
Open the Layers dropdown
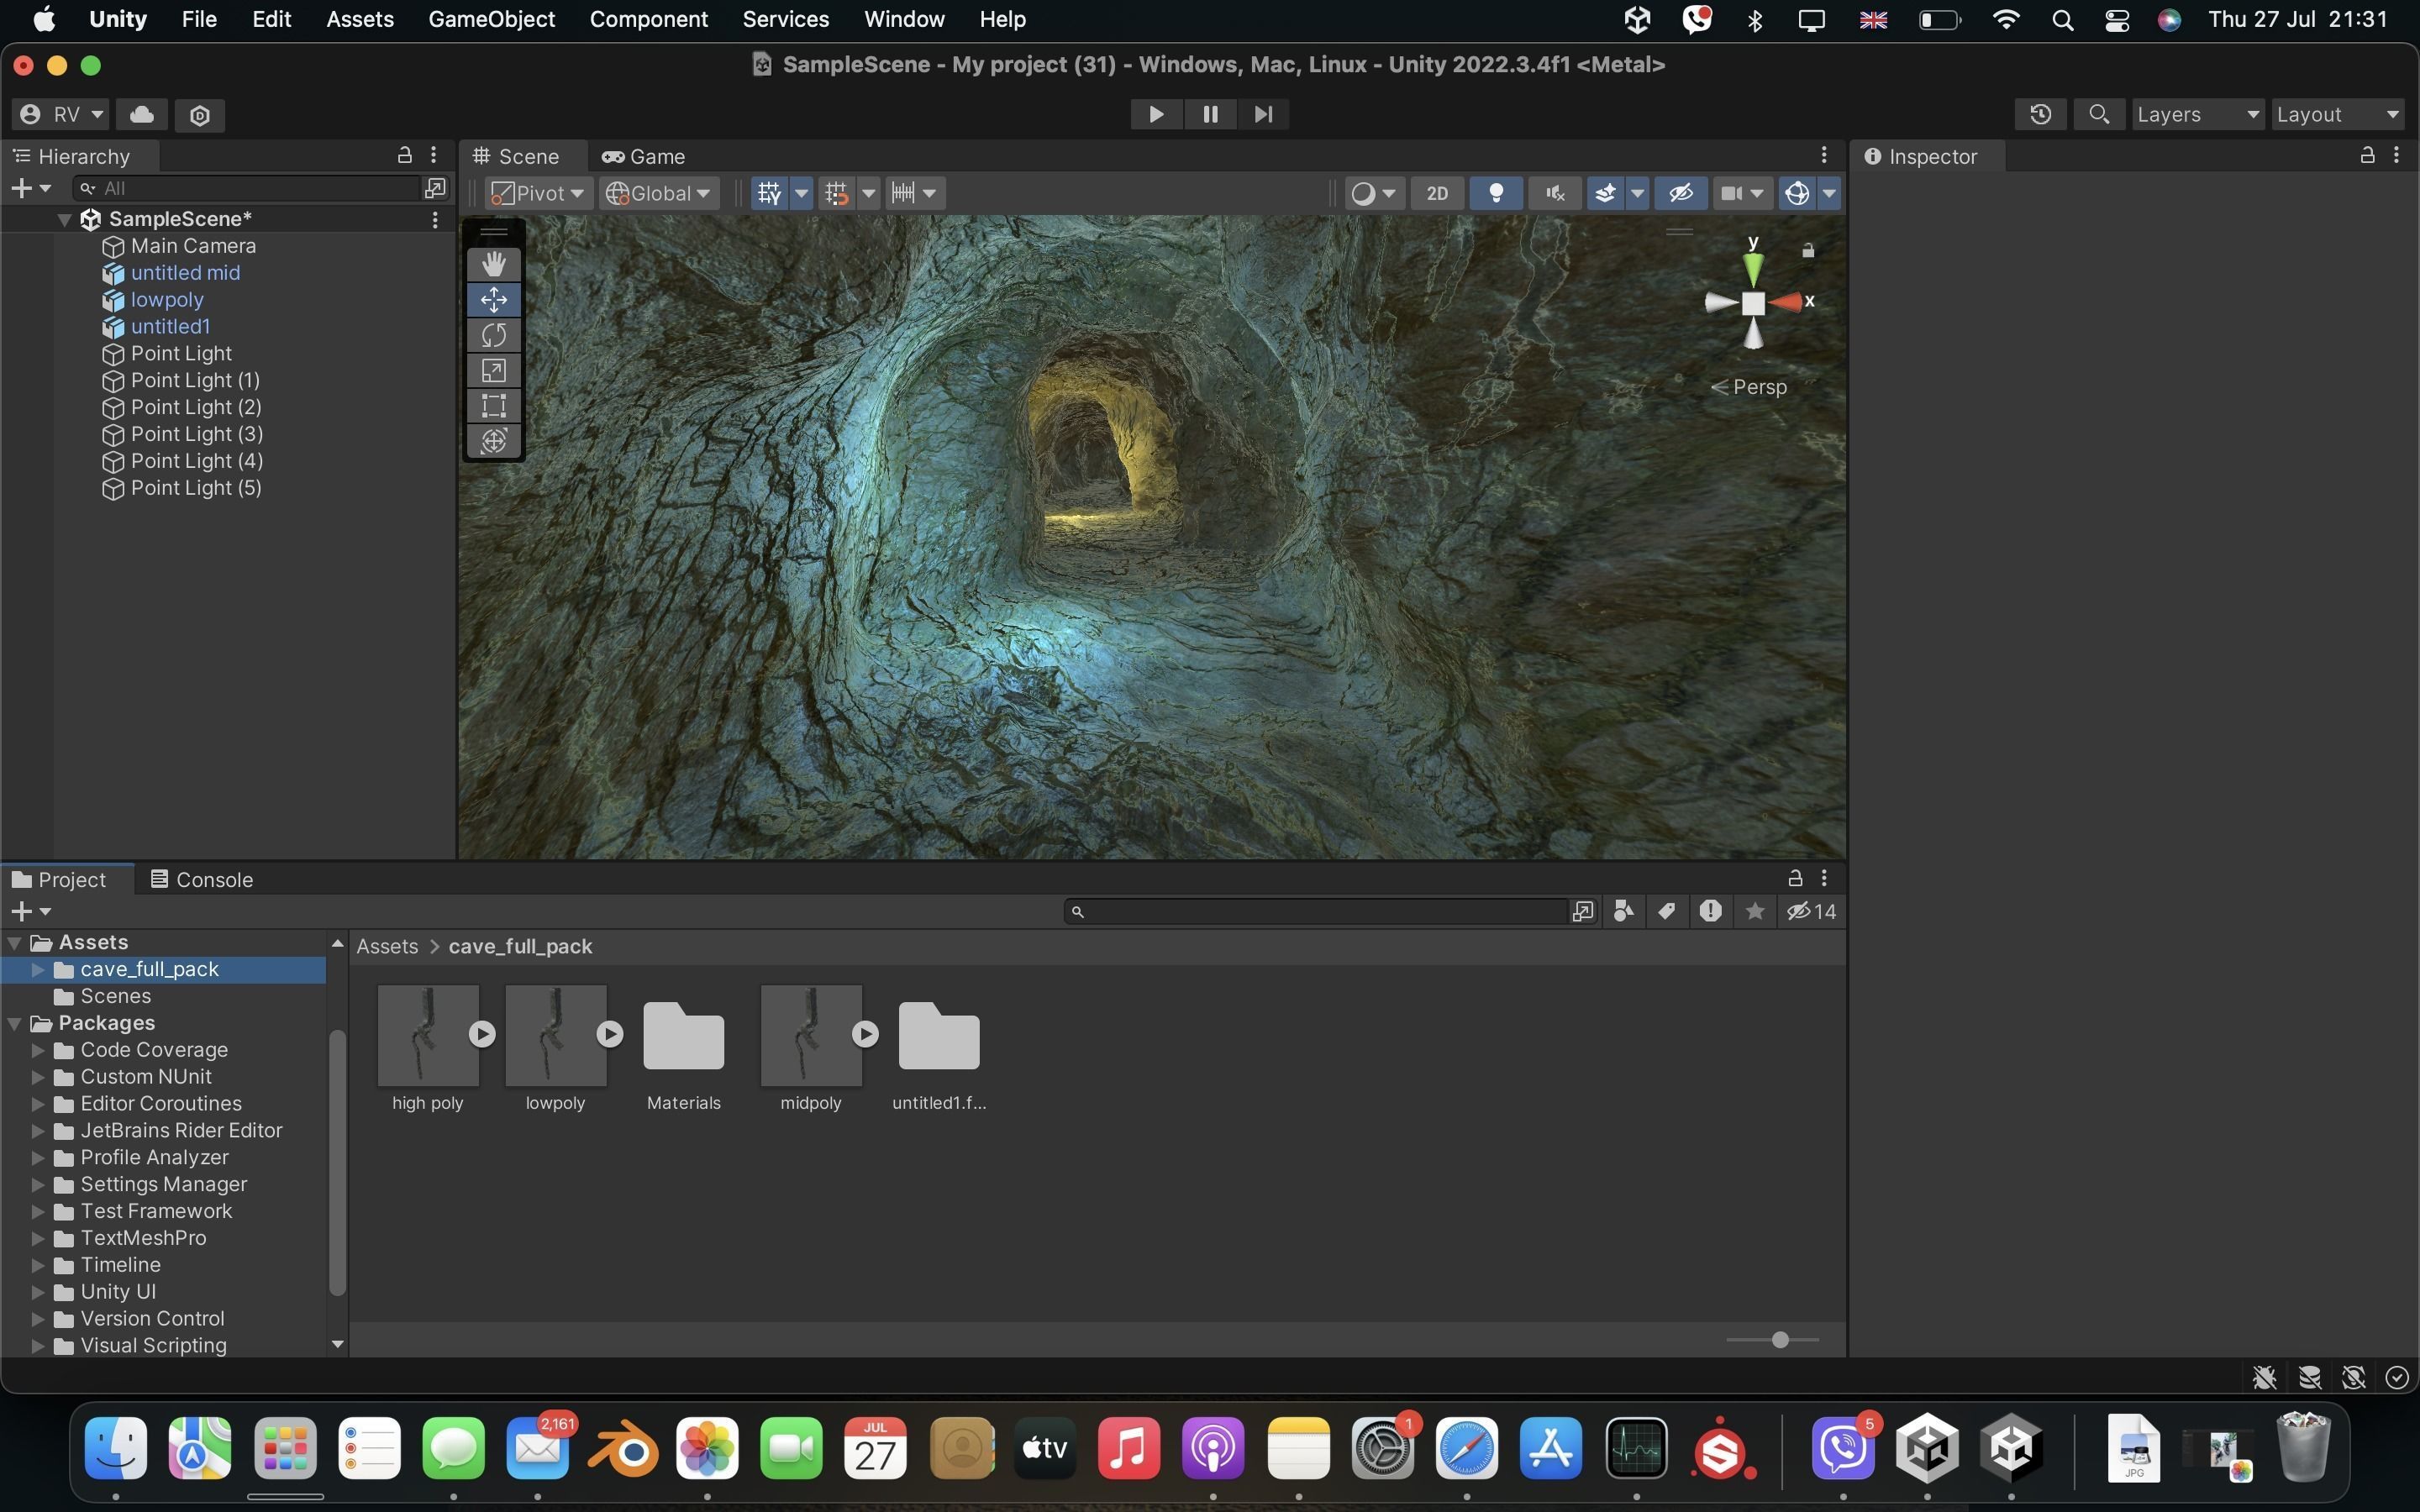(x=2197, y=114)
